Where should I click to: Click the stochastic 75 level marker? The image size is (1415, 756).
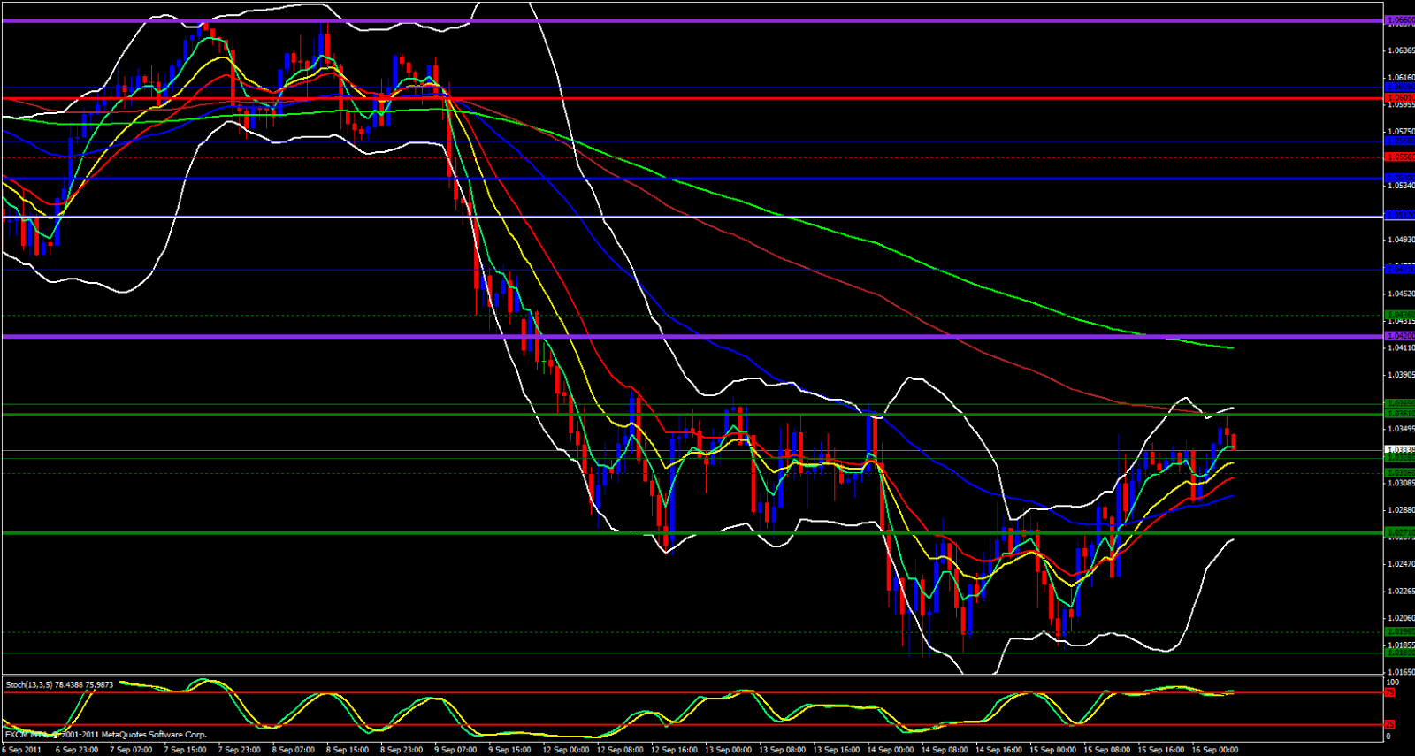(x=1389, y=692)
